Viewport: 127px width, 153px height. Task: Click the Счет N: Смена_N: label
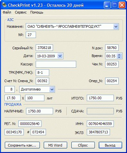coord(19,81)
